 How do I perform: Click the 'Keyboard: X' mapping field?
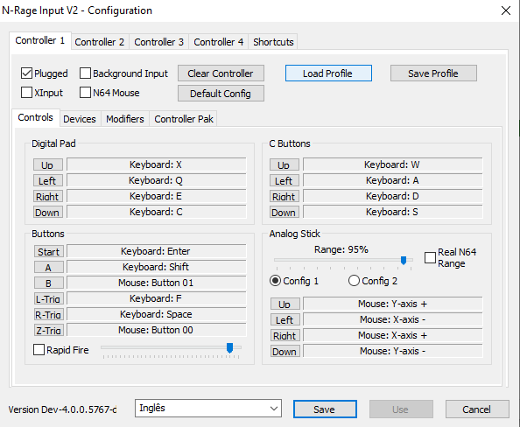(157, 164)
